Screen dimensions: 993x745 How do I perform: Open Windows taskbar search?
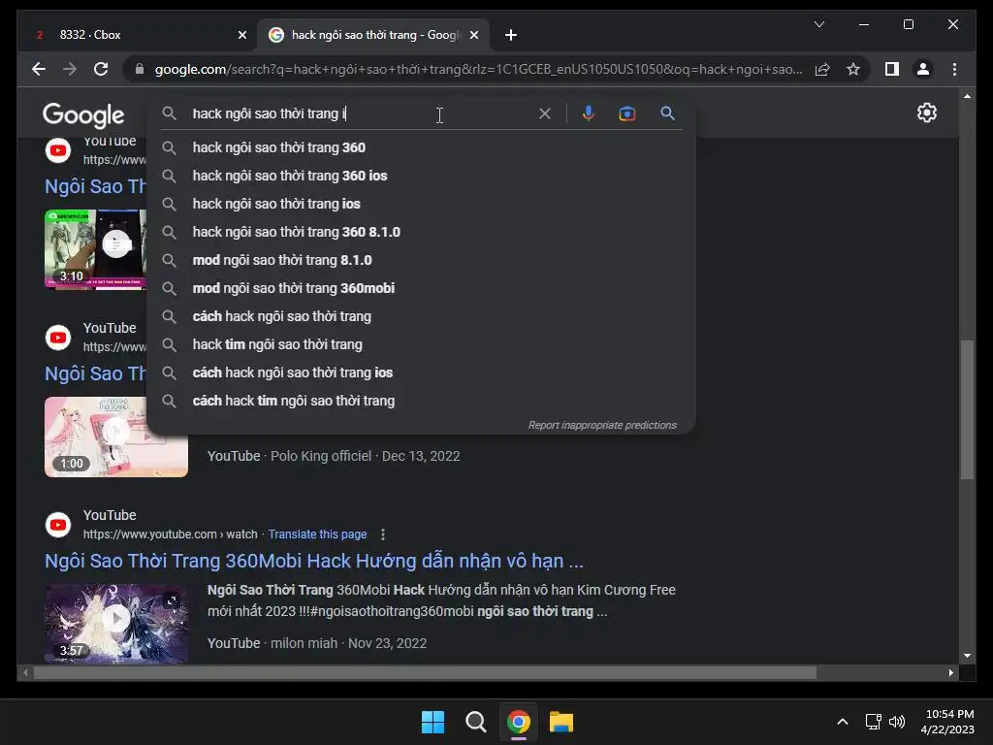[475, 722]
